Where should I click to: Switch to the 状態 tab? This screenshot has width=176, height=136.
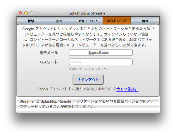click(x=31, y=21)
